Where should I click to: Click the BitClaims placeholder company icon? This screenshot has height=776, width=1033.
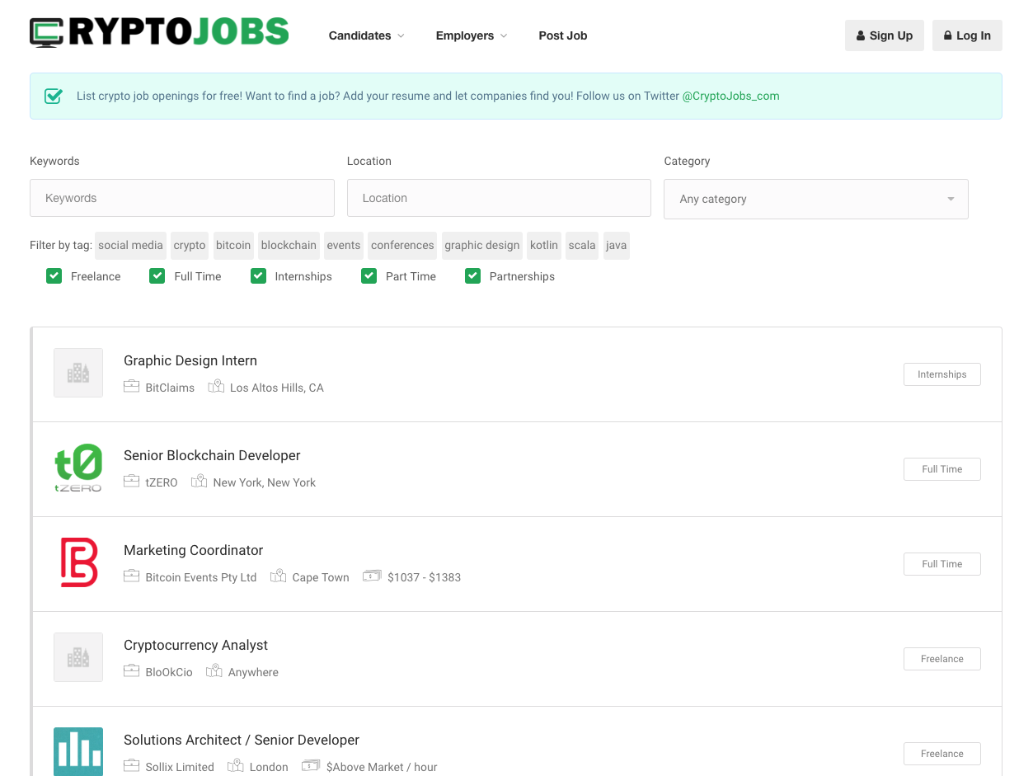(x=78, y=372)
